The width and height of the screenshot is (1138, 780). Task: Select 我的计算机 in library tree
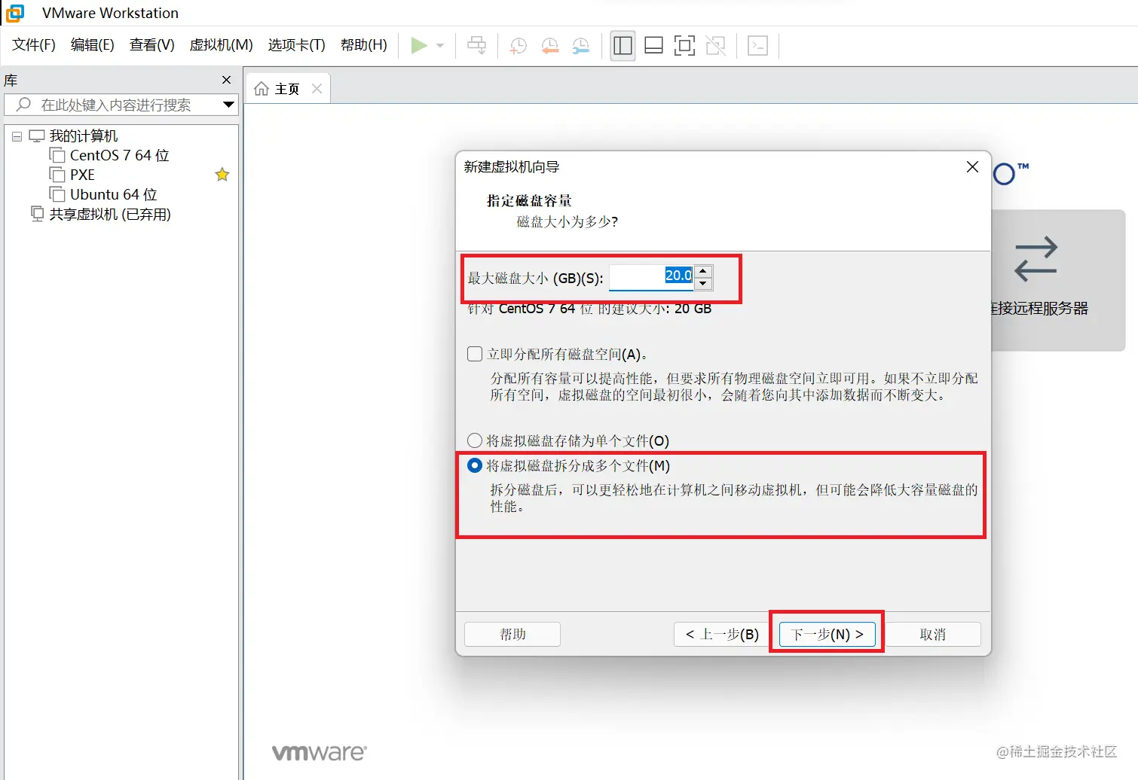(x=84, y=136)
